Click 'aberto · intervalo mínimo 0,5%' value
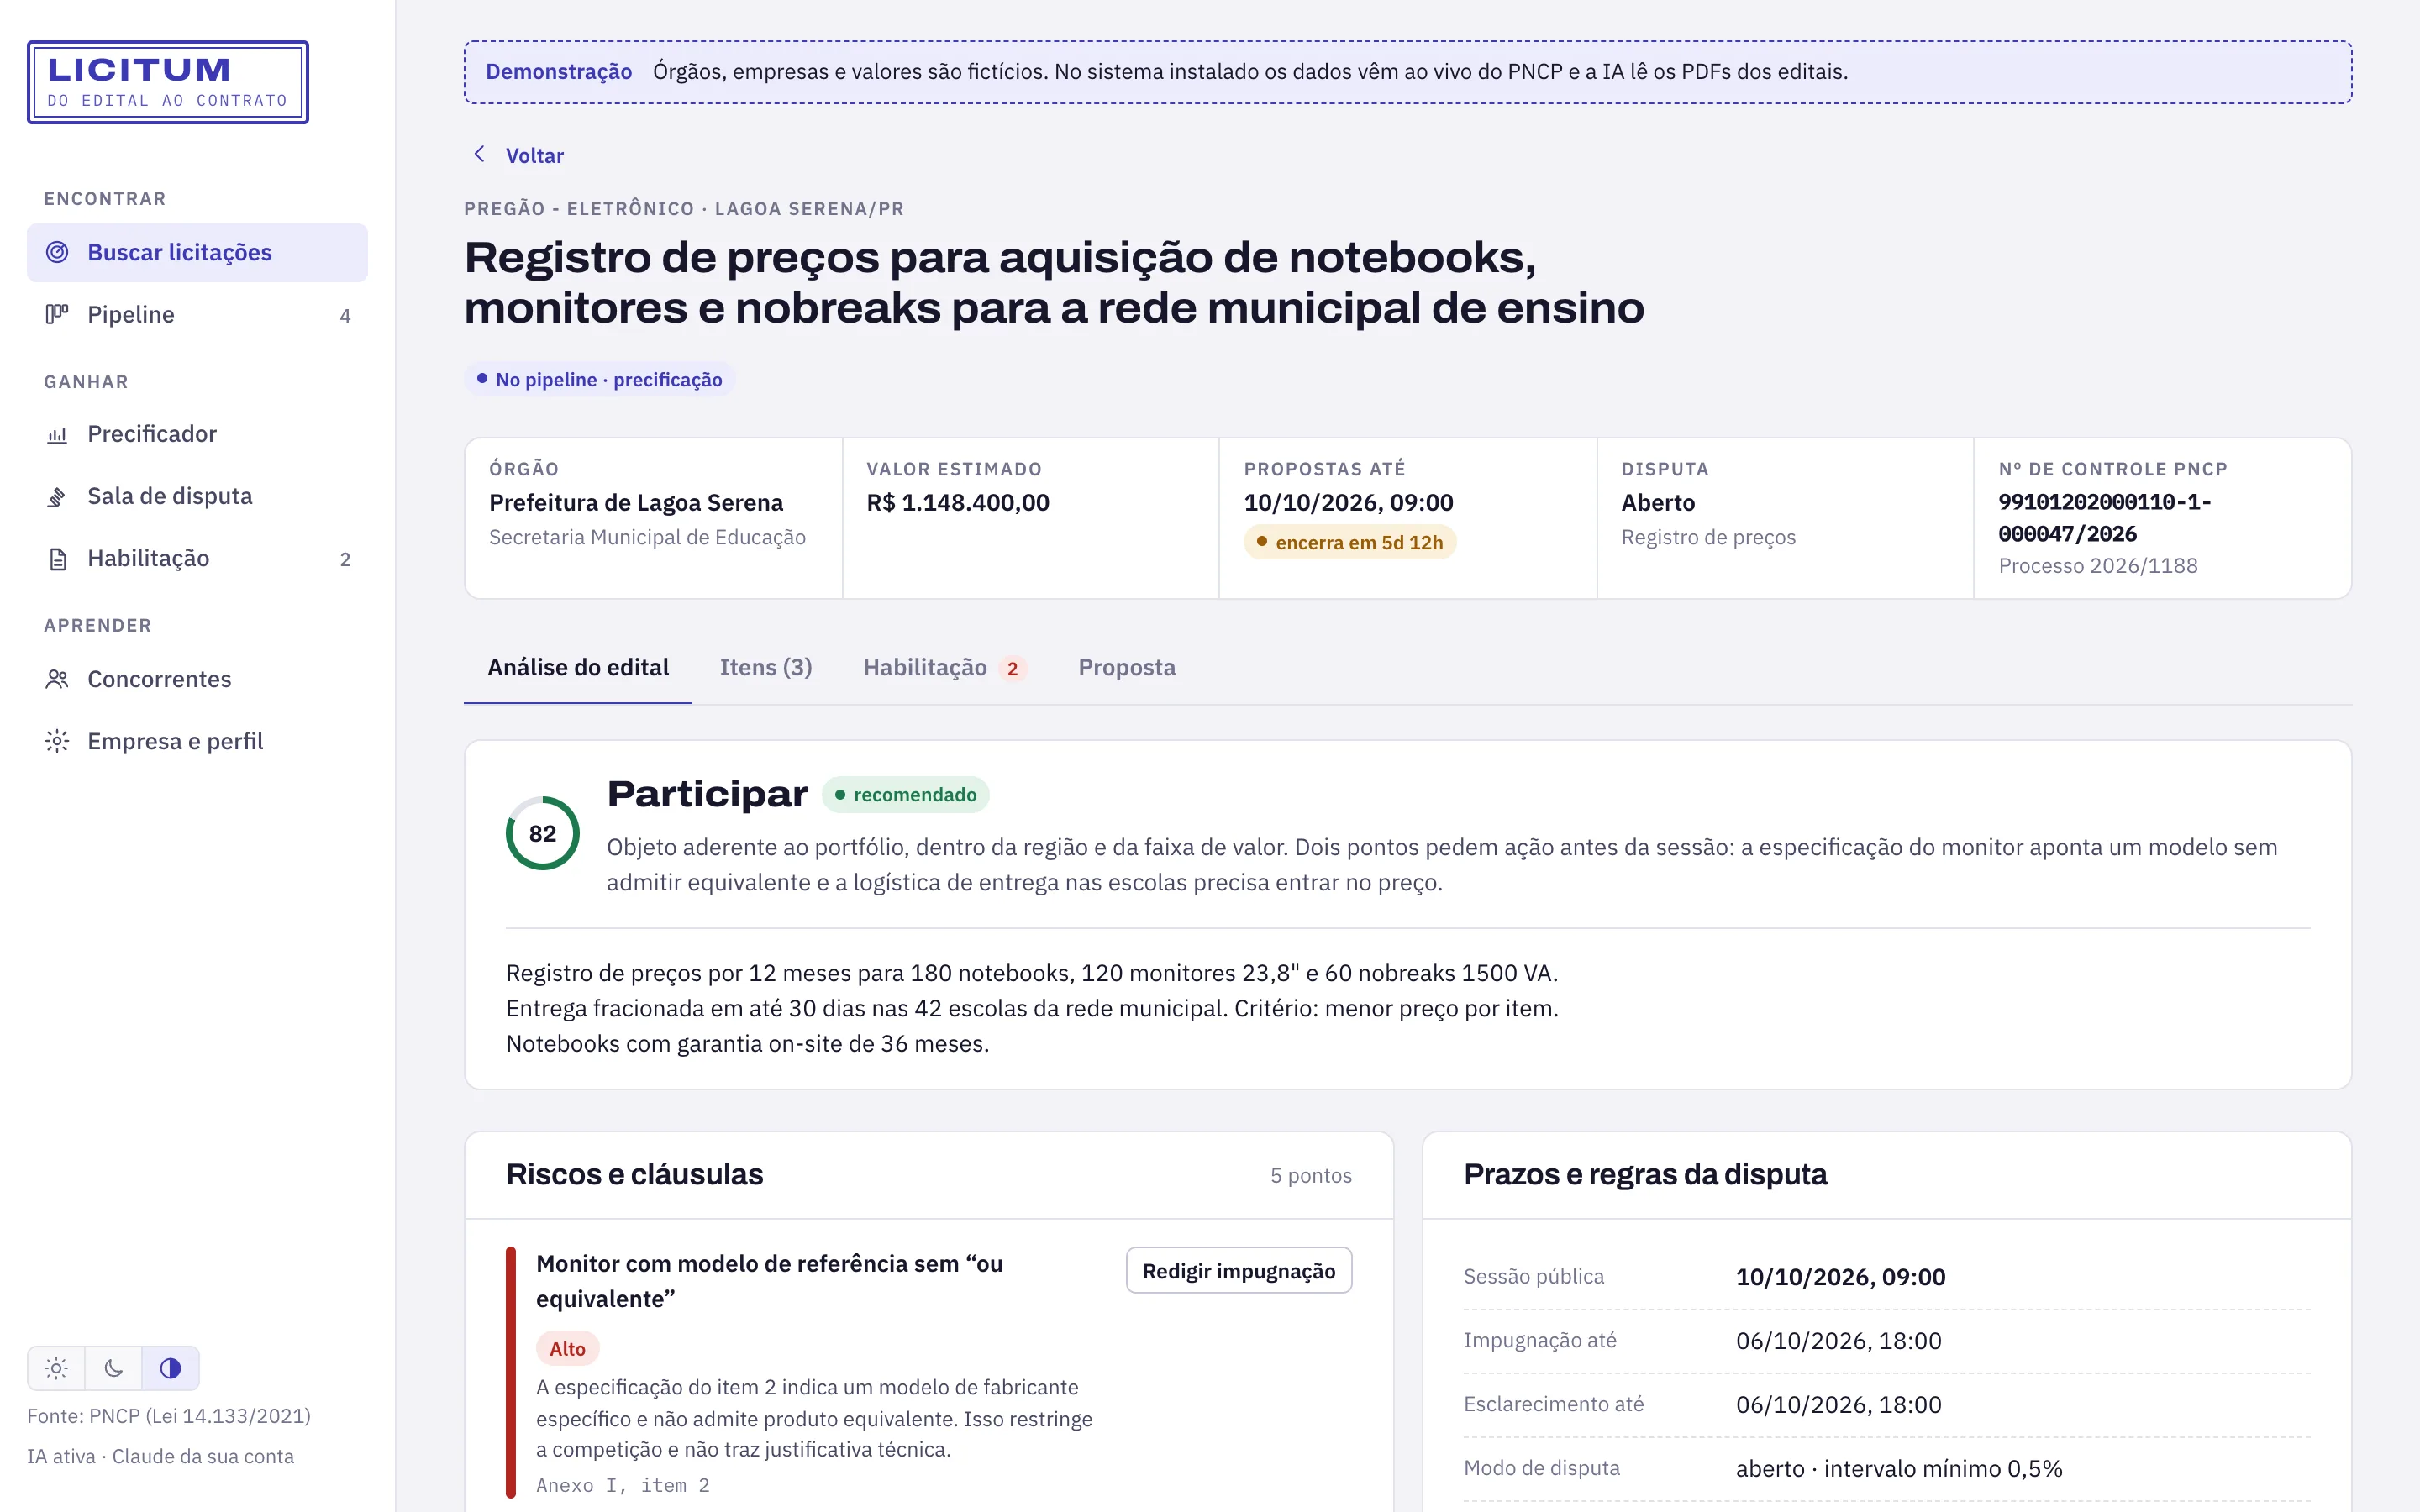The width and height of the screenshot is (2420, 1512). click(x=1898, y=1468)
